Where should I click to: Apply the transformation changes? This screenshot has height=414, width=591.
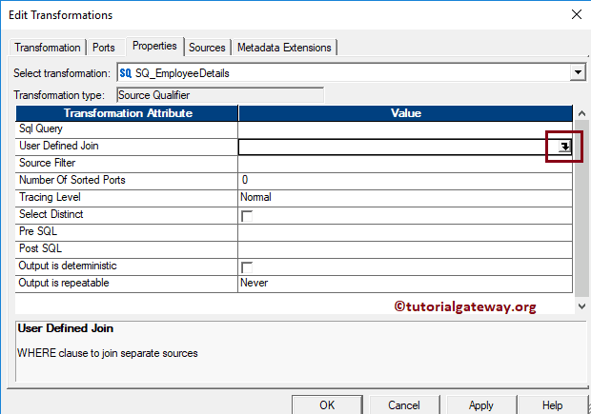pyautogui.click(x=480, y=404)
